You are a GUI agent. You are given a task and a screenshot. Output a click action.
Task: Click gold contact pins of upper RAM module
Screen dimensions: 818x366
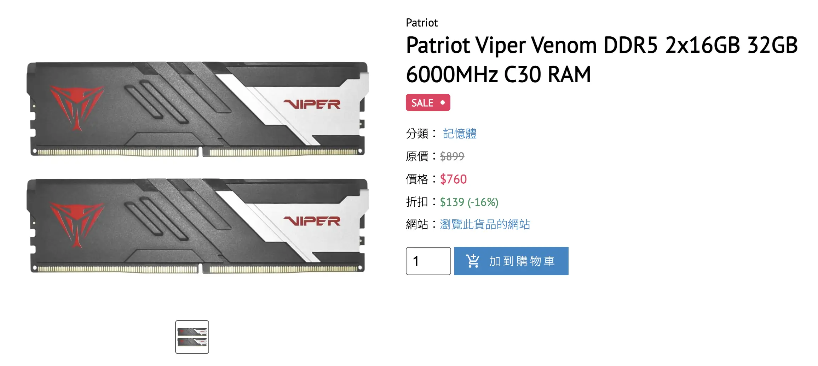pyautogui.click(x=197, y=153)
